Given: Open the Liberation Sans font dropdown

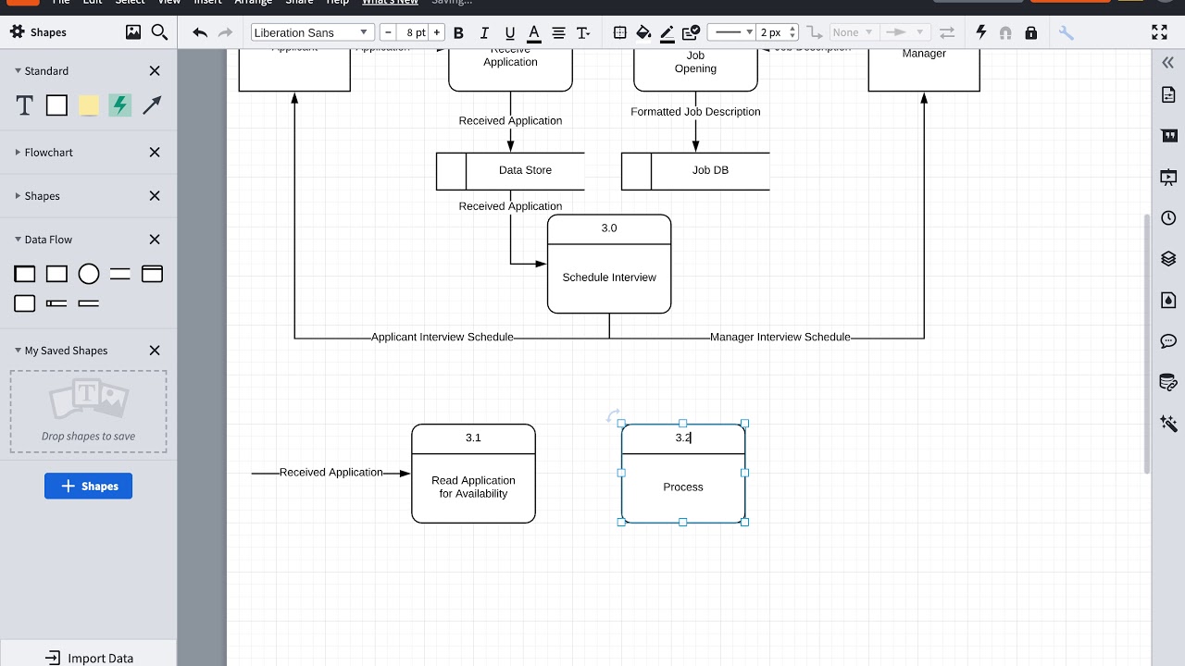Looking at the screenshot, I should [313, 32].
